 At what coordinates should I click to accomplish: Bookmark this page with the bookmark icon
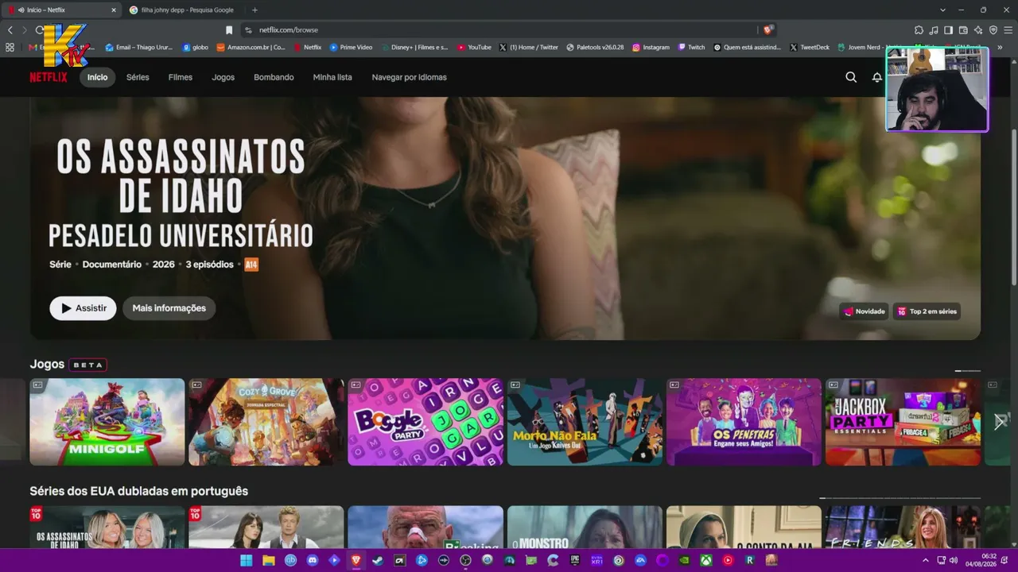coord(229,30)
